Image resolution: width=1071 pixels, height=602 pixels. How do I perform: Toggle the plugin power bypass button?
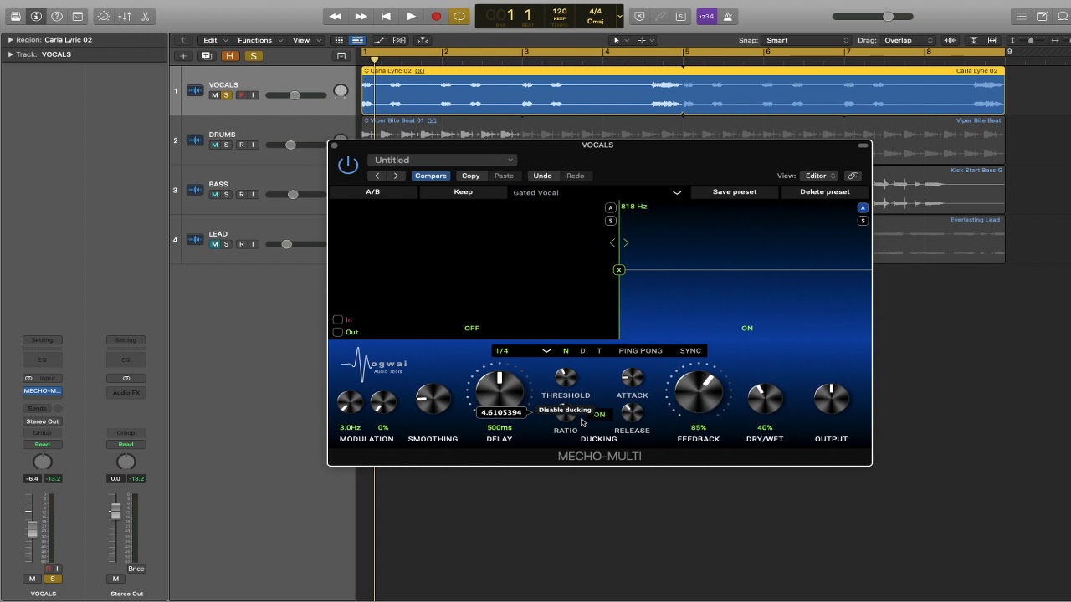click(x=348, y=166)
